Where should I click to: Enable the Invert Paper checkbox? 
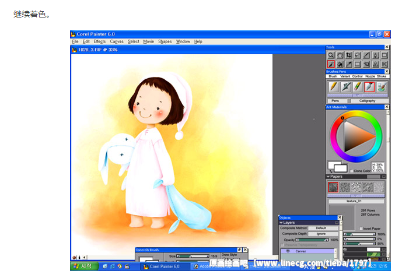pyautogui.click(x=361, y=229)
